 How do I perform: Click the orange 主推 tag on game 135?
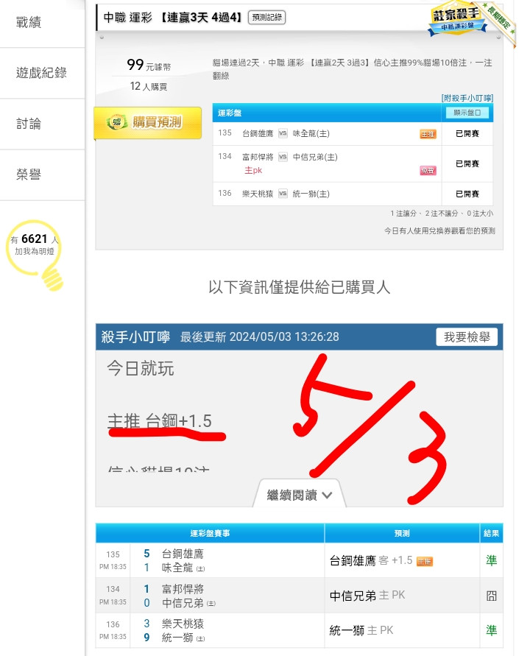point(428,134)
